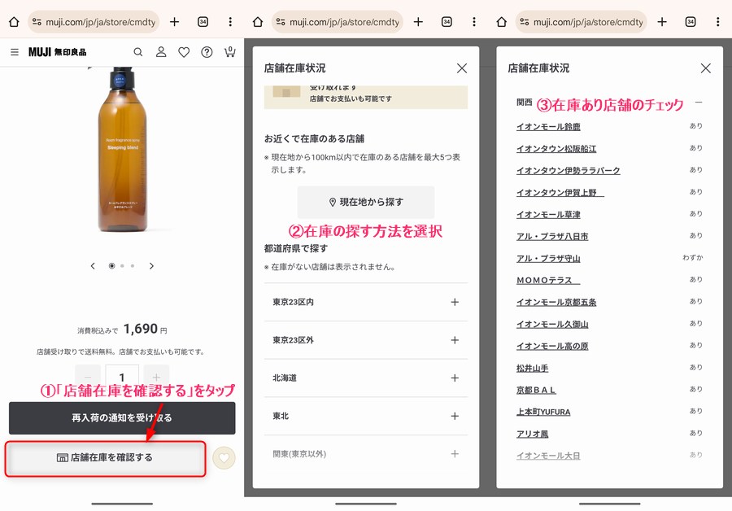The width and height of the screenshot is (732, 511).
Task: Click quantity input field showing 1
Action: 122,377
